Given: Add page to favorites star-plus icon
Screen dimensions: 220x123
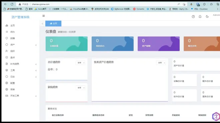Looking at the screenshot, I should [184, 4].
